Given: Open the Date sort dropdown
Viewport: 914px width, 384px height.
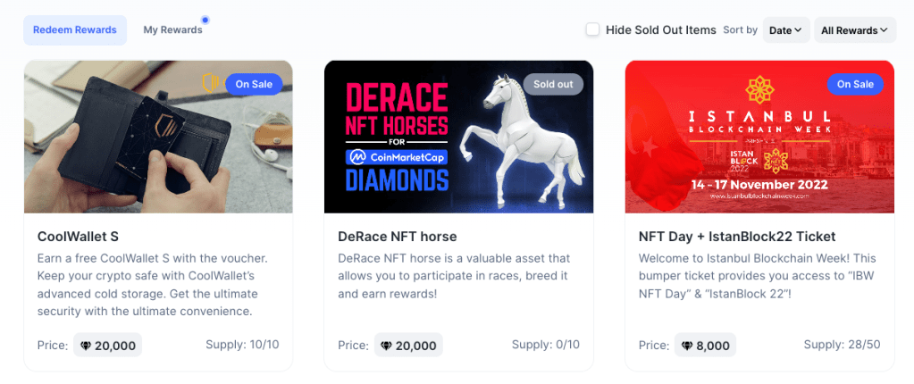Looking at the screenshot, I should pyautogui.click(x=786, y=30).
